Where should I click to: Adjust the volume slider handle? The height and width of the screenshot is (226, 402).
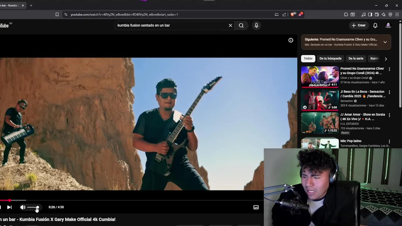pos(37,207)
